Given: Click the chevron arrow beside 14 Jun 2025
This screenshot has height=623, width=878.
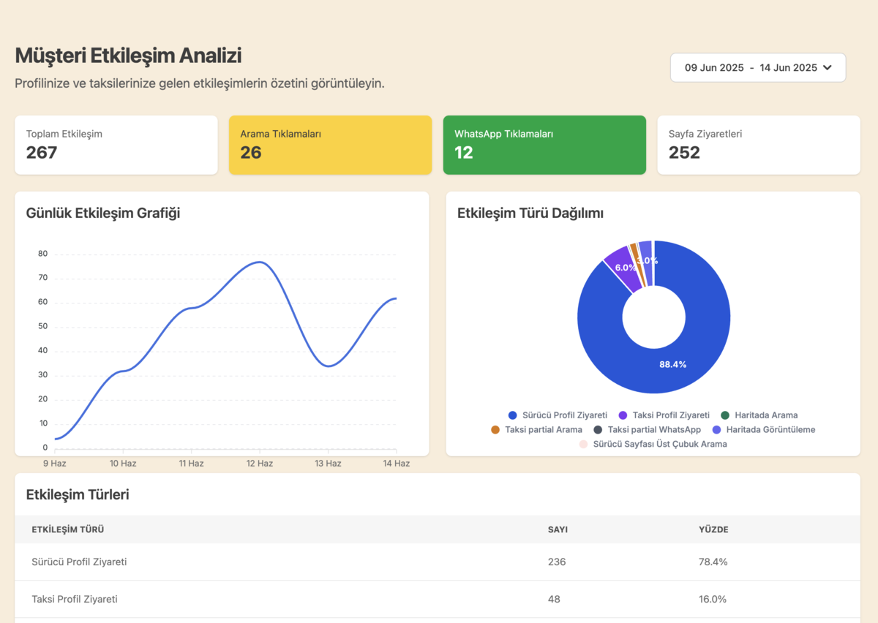Looking at the screenshot, I should (828, 67).
